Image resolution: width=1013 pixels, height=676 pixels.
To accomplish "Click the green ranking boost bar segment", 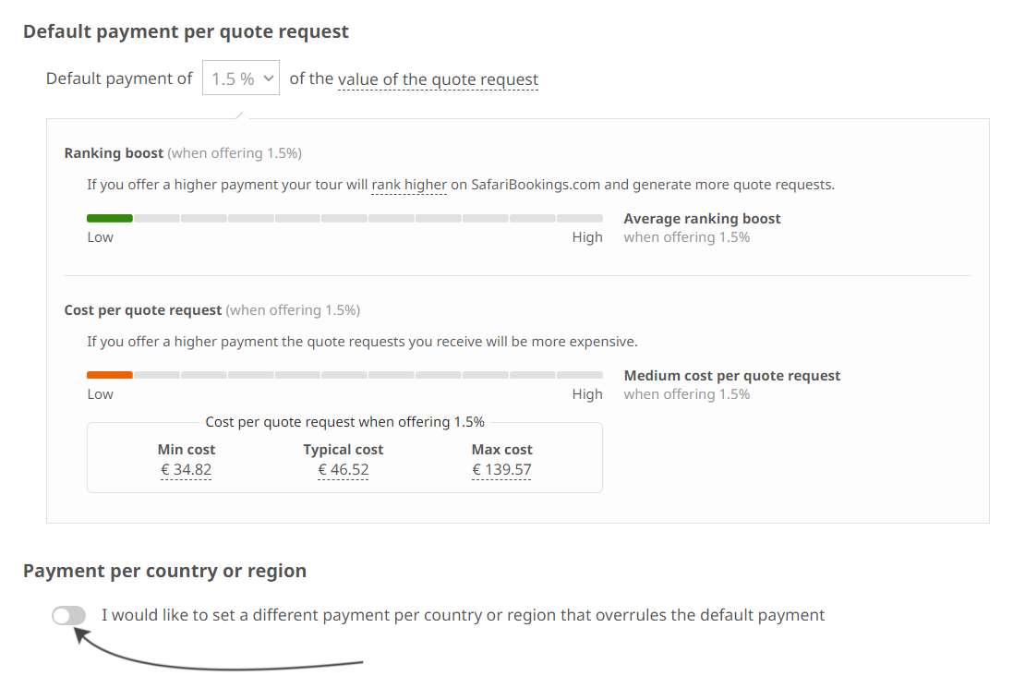I will click(110, 219).
